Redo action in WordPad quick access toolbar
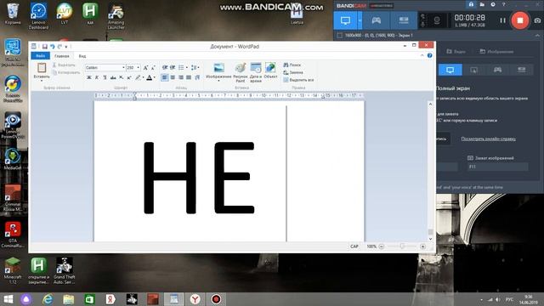This screenshot has height=306, width=544. coord(59,47)
